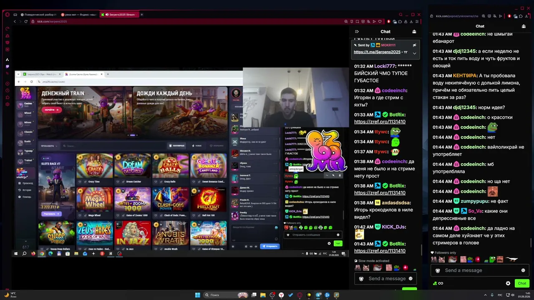534x300 pixels.
Task: Open the weather widget showing 14°C
Action: coord(10,295)
